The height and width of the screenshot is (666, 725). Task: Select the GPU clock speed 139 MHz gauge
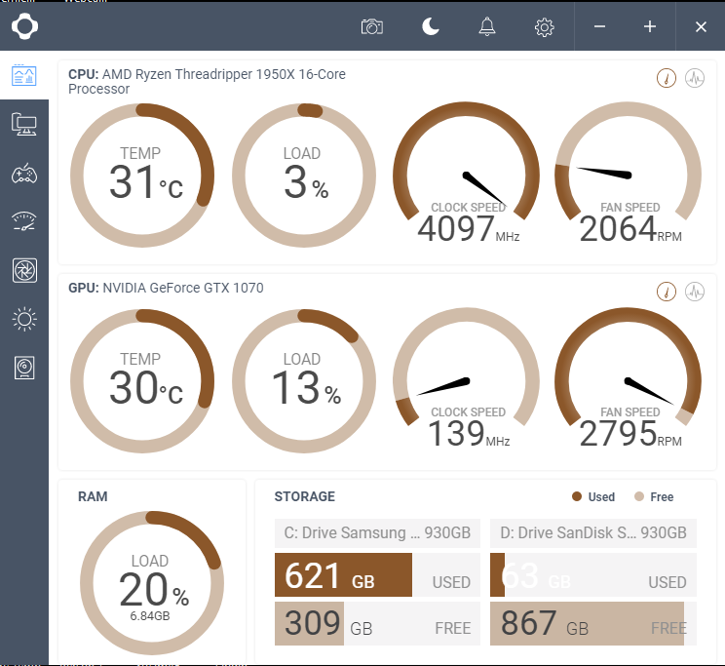tap(466, 379)
